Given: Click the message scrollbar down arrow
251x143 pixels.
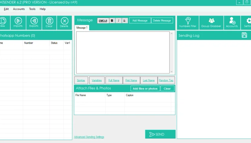Looking at the screenshot, I should click(171, 71).
